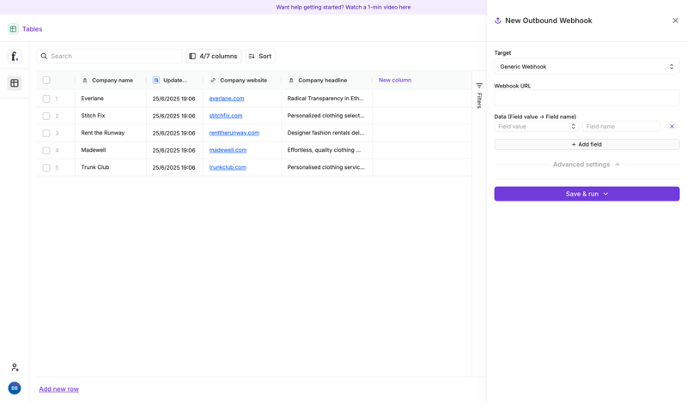Click the search magnifier icon
This screenshot has height=403, width=687.
(x=45, y=56)
